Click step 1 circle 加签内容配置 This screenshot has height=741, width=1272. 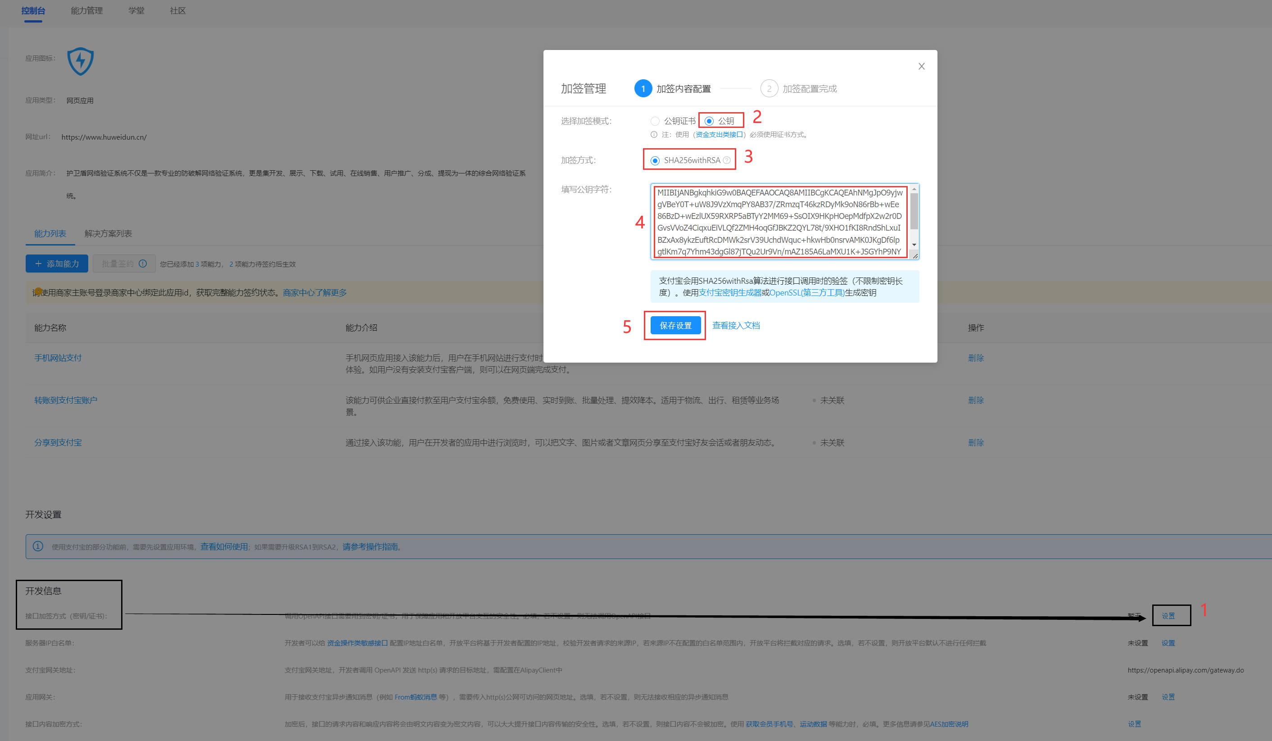[643, 88]
